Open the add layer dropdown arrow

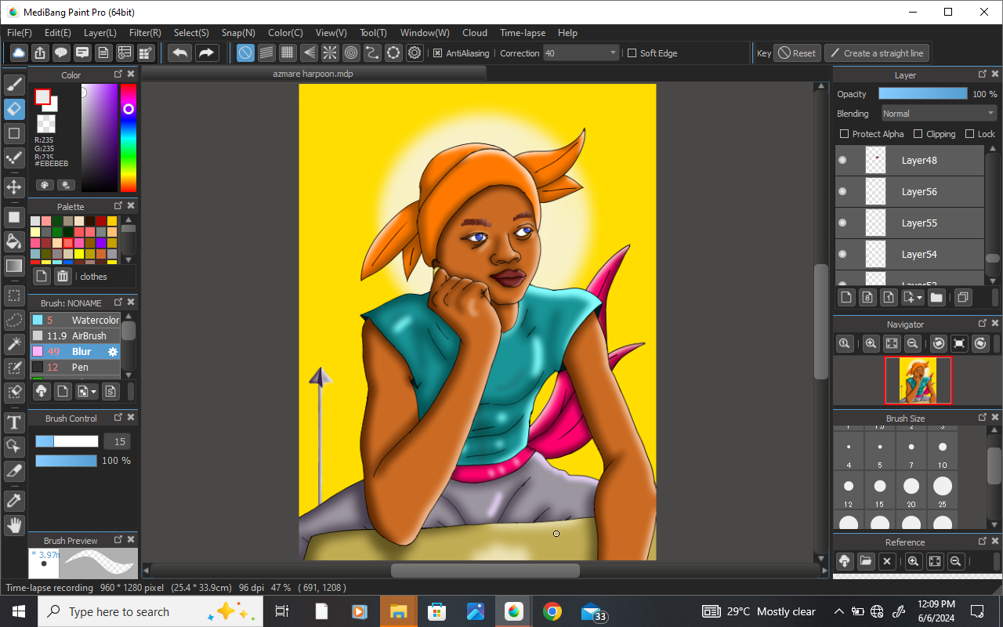(919, 298)
